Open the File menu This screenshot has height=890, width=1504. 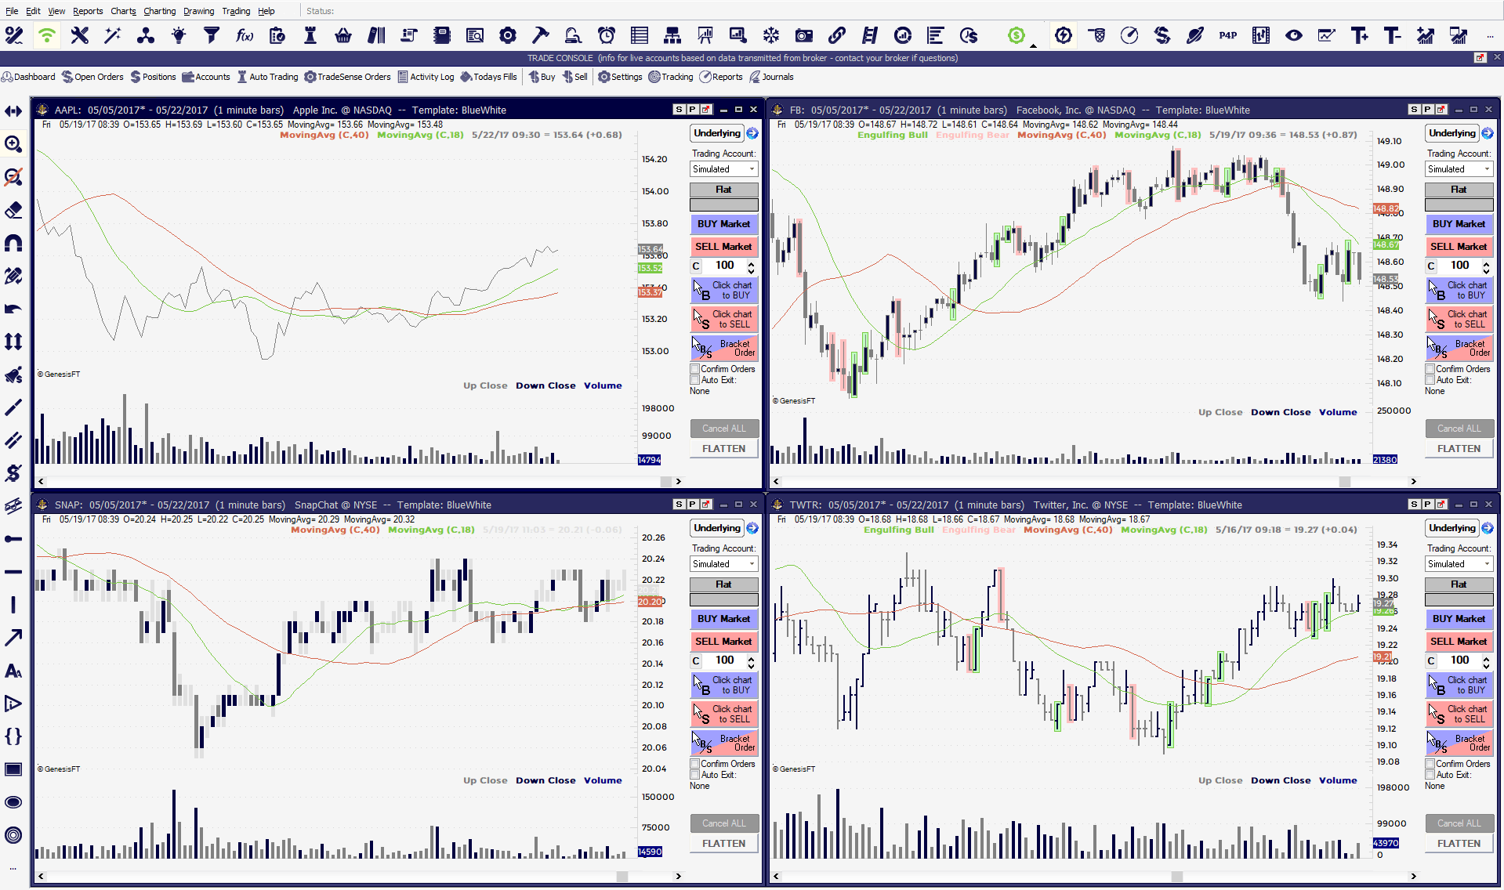click(x=12, y=11)
